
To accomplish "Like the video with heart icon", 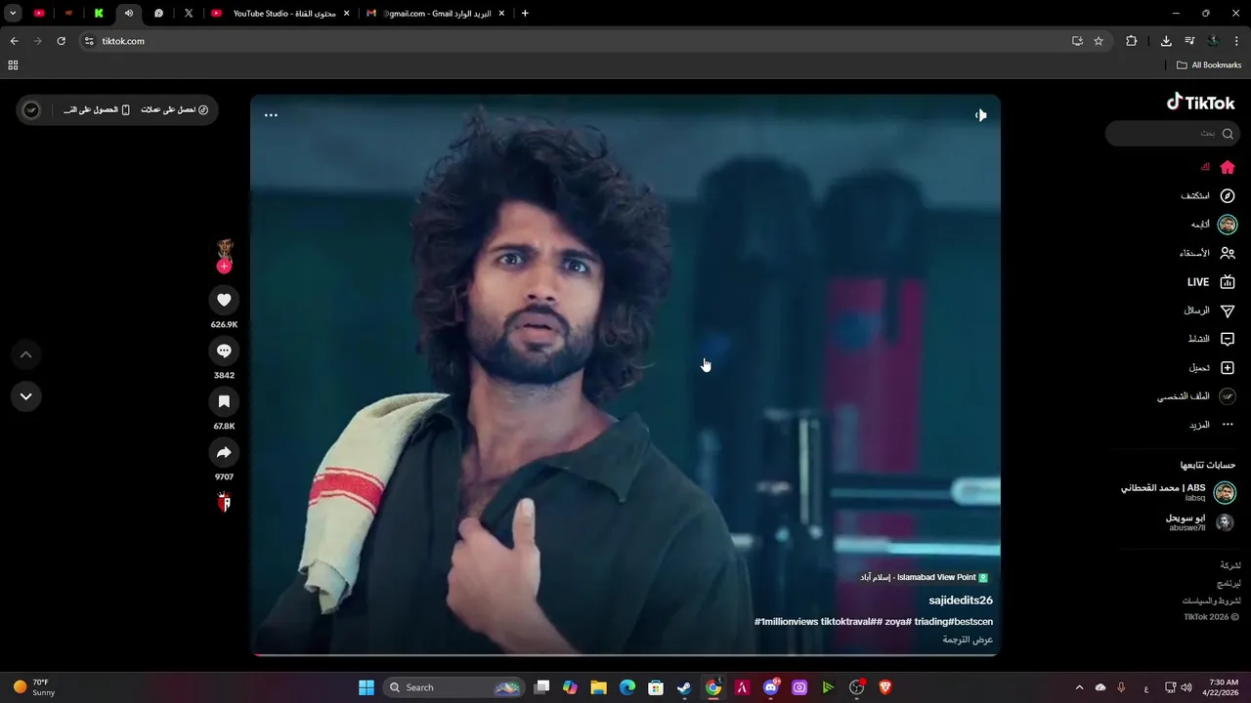I will [224, 300].
